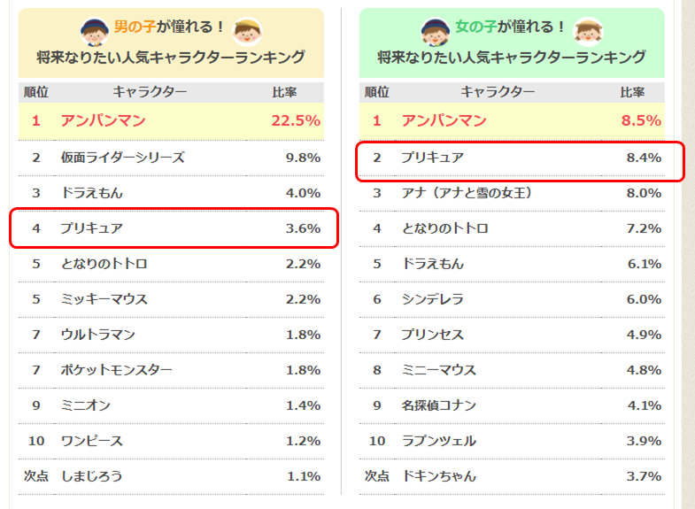Screen dimensions: 695x509
Task: Click the しまじろう runner-up entry
Action: coord(92,476)
